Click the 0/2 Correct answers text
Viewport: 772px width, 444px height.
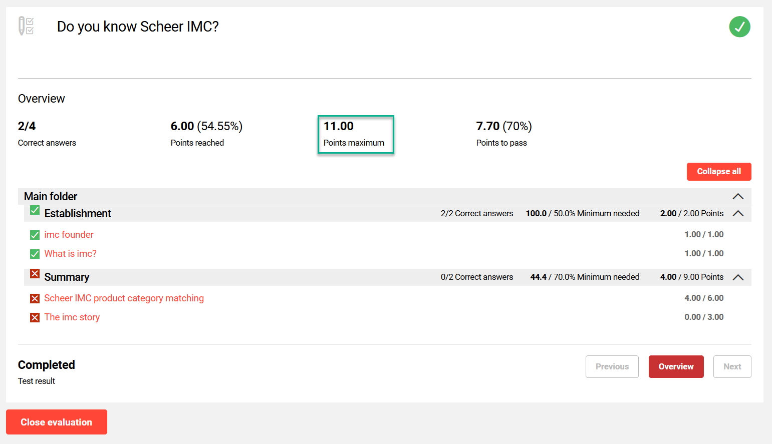pyautogui.click(x=477, y=277)
